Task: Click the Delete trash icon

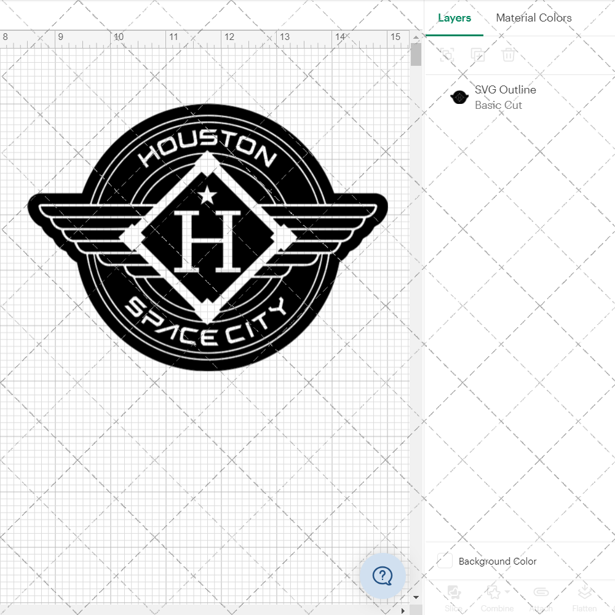Action: pyautogui.click(x=508, y=55)
